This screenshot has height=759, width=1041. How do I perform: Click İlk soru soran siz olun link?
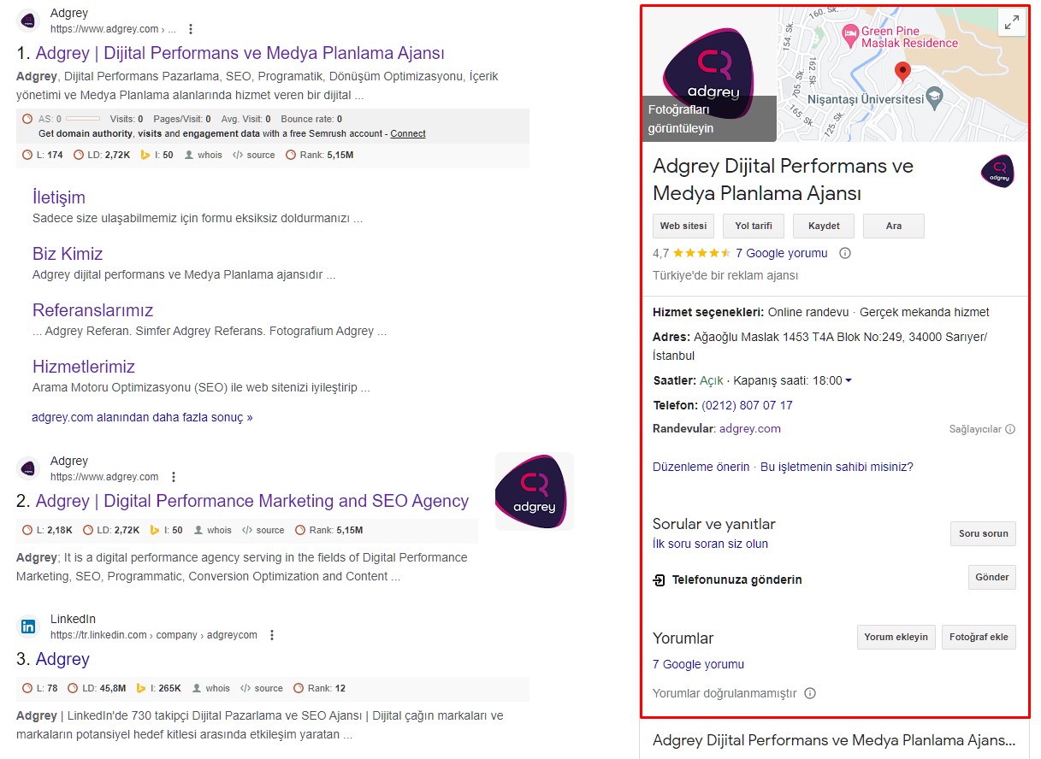711,544
